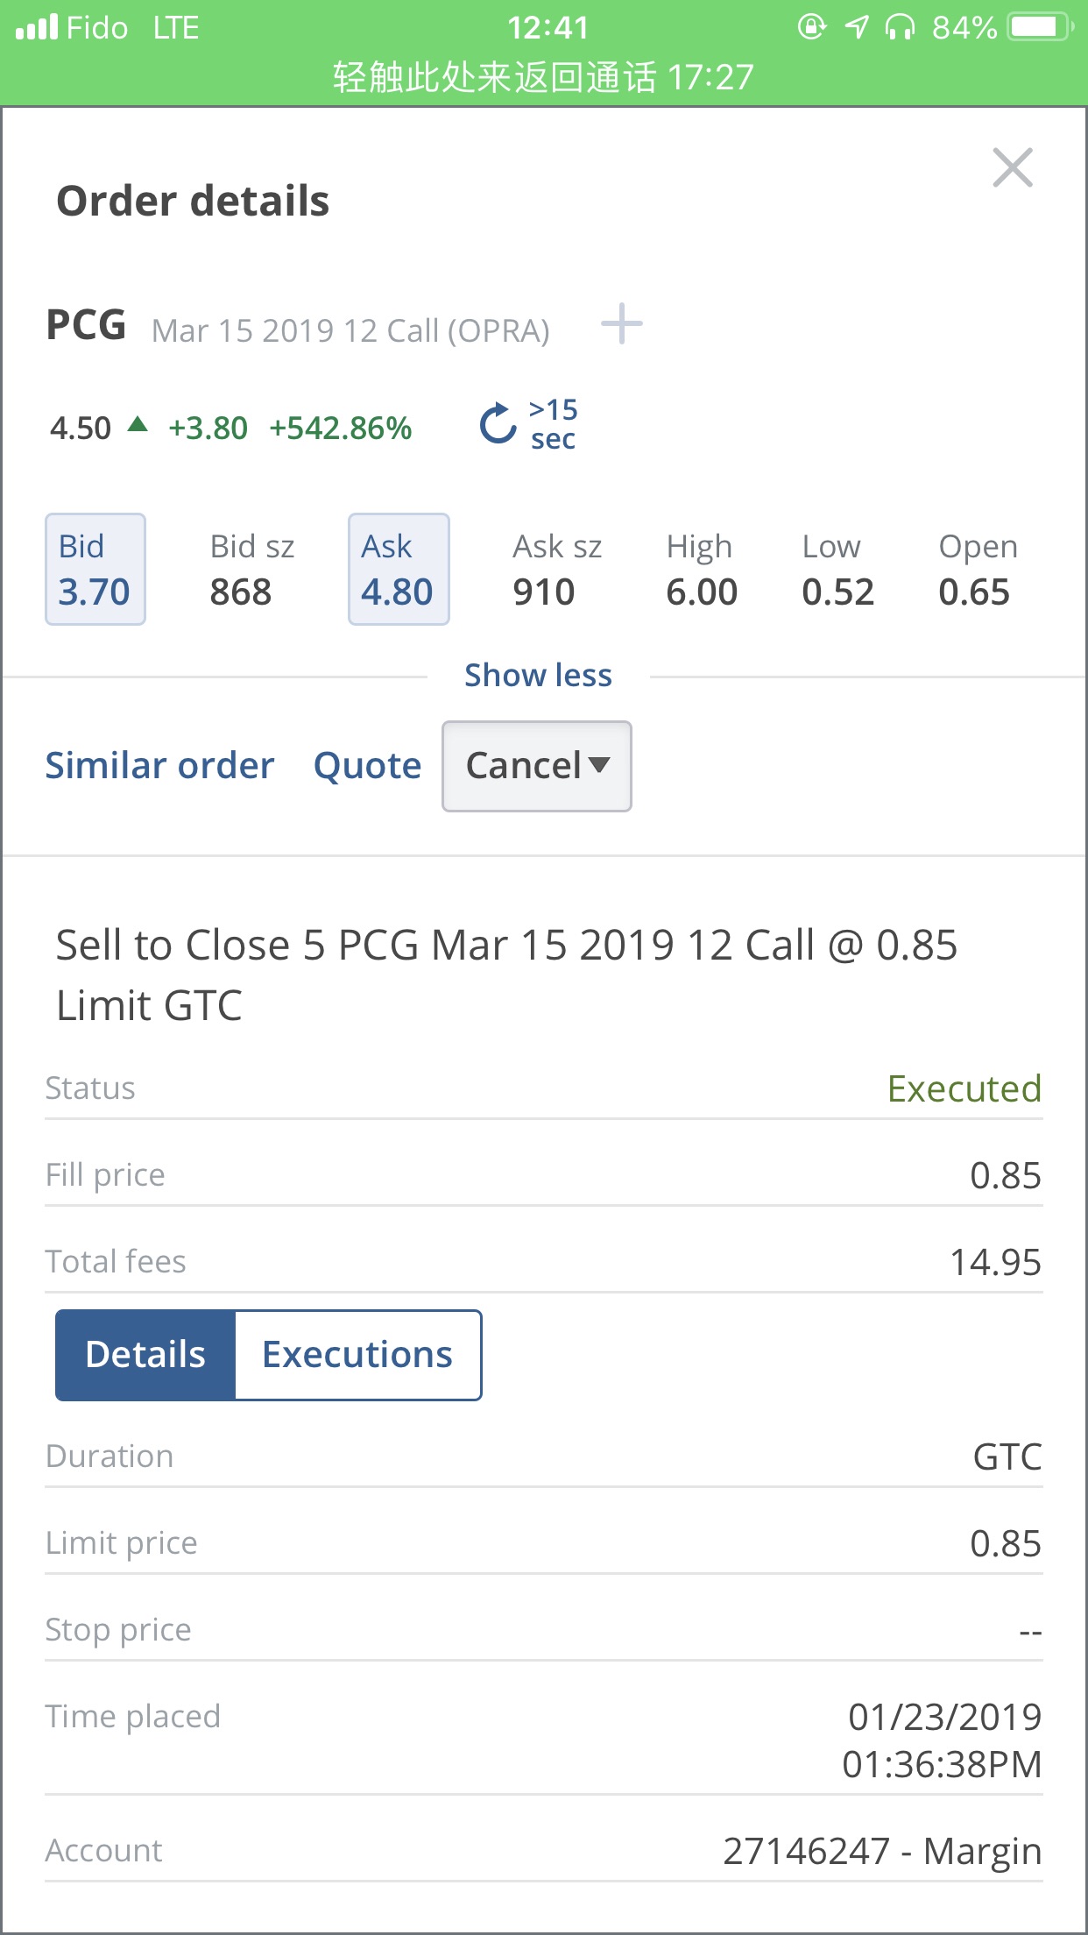Tap the Account row showing Margin

click(543, 1851)
